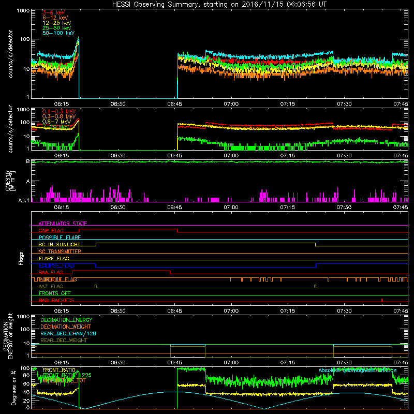Image resolution: width=414 pixels, height=414 pixels.
Task: Click the 07:00 tick label under top keV panel
Action: 231,104
